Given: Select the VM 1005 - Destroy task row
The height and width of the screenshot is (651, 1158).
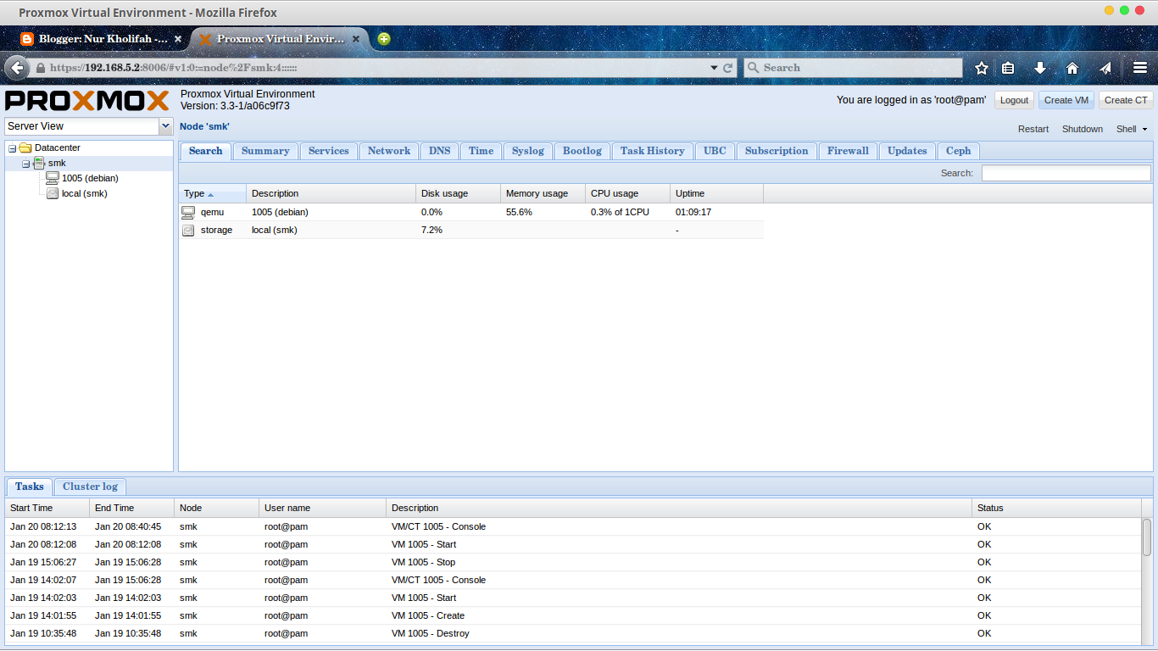Looking at the screenshot, I should (573, 633).
